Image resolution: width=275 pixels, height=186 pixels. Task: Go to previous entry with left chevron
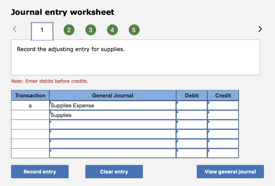pos(15,29)
